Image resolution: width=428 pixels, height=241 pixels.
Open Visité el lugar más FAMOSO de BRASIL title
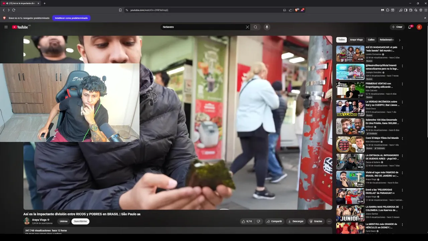(x=382, y=174)
